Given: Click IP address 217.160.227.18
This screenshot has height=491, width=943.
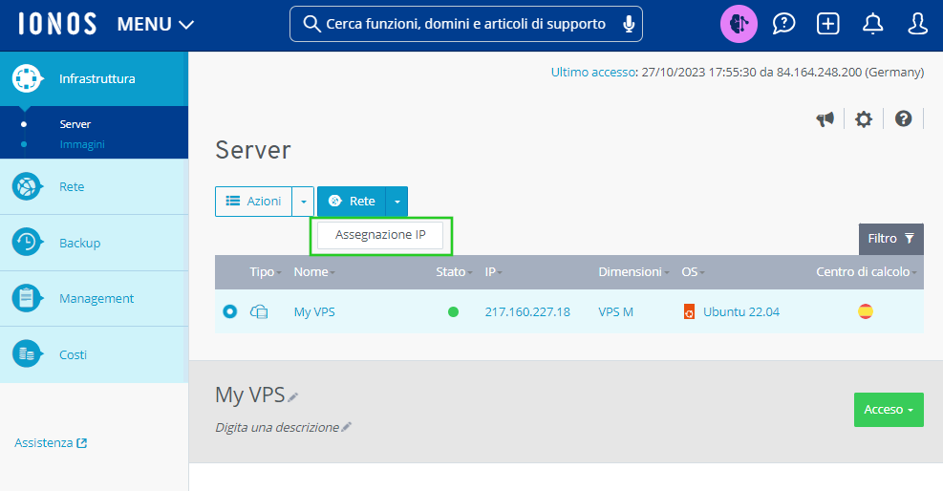Looking at the screenshot, I should (x=527, y=312).
